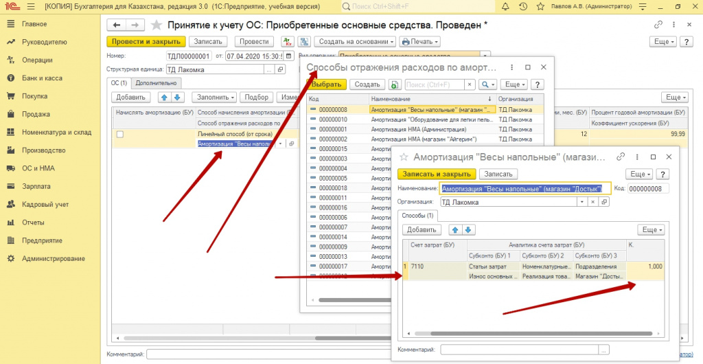Favorite star in Амортизация Весы напольные window
Screen dimensions: 703x364
point(404,157)
